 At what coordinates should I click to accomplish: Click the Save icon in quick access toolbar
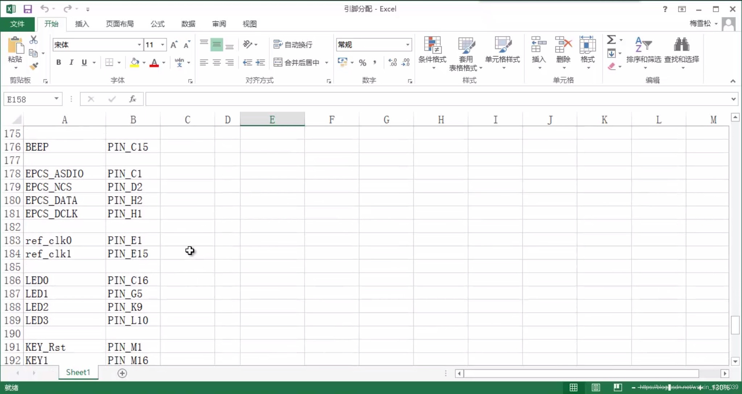point(28,9)
